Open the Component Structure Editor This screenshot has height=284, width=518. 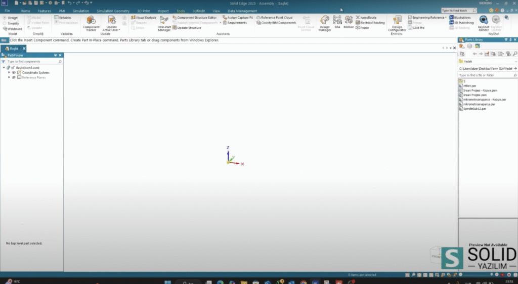pos(195,18)
